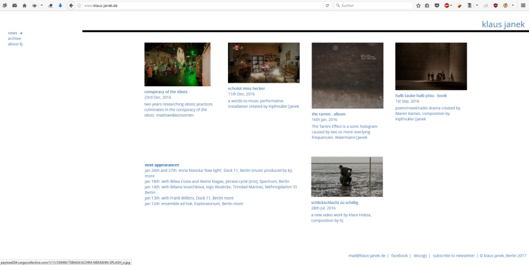Click the dark grey column extension icon
The width and height of the screenshot is (529, 265).
pyautogui.click(x=469, y=5)
